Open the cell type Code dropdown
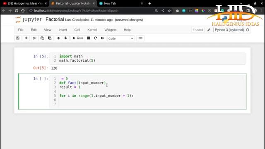Screen dimensions: 265x149 [x=120, y=38]
